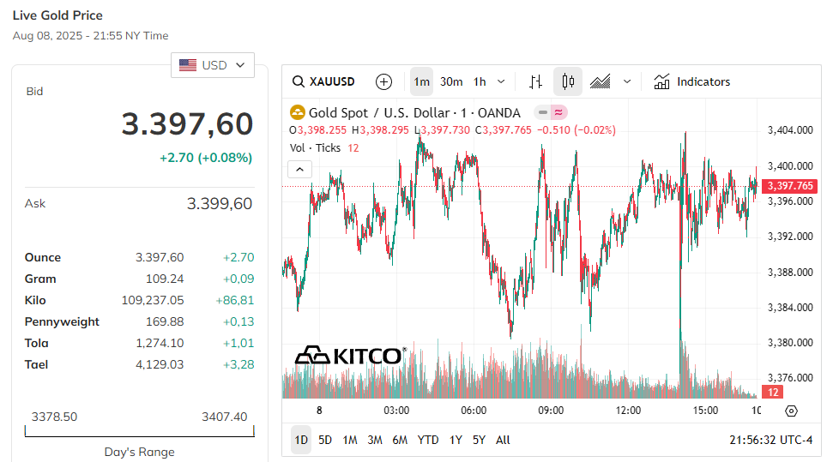Open the USD currency dropdown

(x=213, y=65)
